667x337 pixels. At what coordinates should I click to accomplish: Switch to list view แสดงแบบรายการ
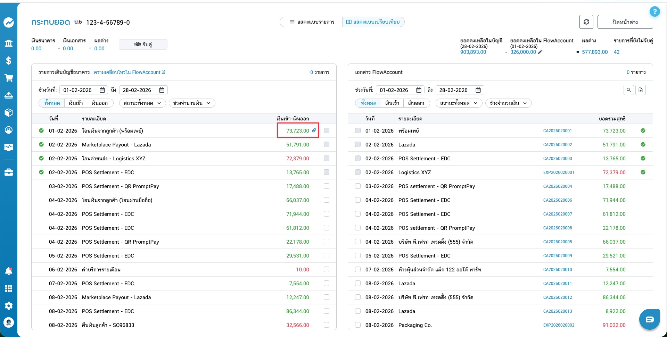pos(312,22)
